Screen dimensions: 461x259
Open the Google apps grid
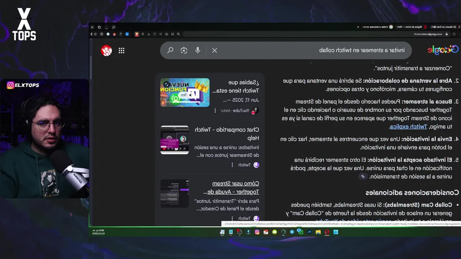[121, 51]
